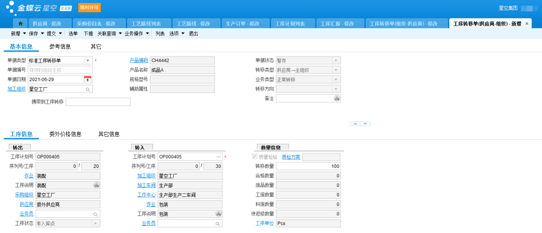
Task: Open the 其它信息 tab
Action: pos(109,134)
